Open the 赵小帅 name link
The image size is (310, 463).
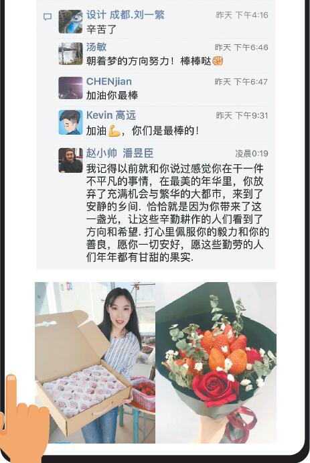[x=102, y=153]
